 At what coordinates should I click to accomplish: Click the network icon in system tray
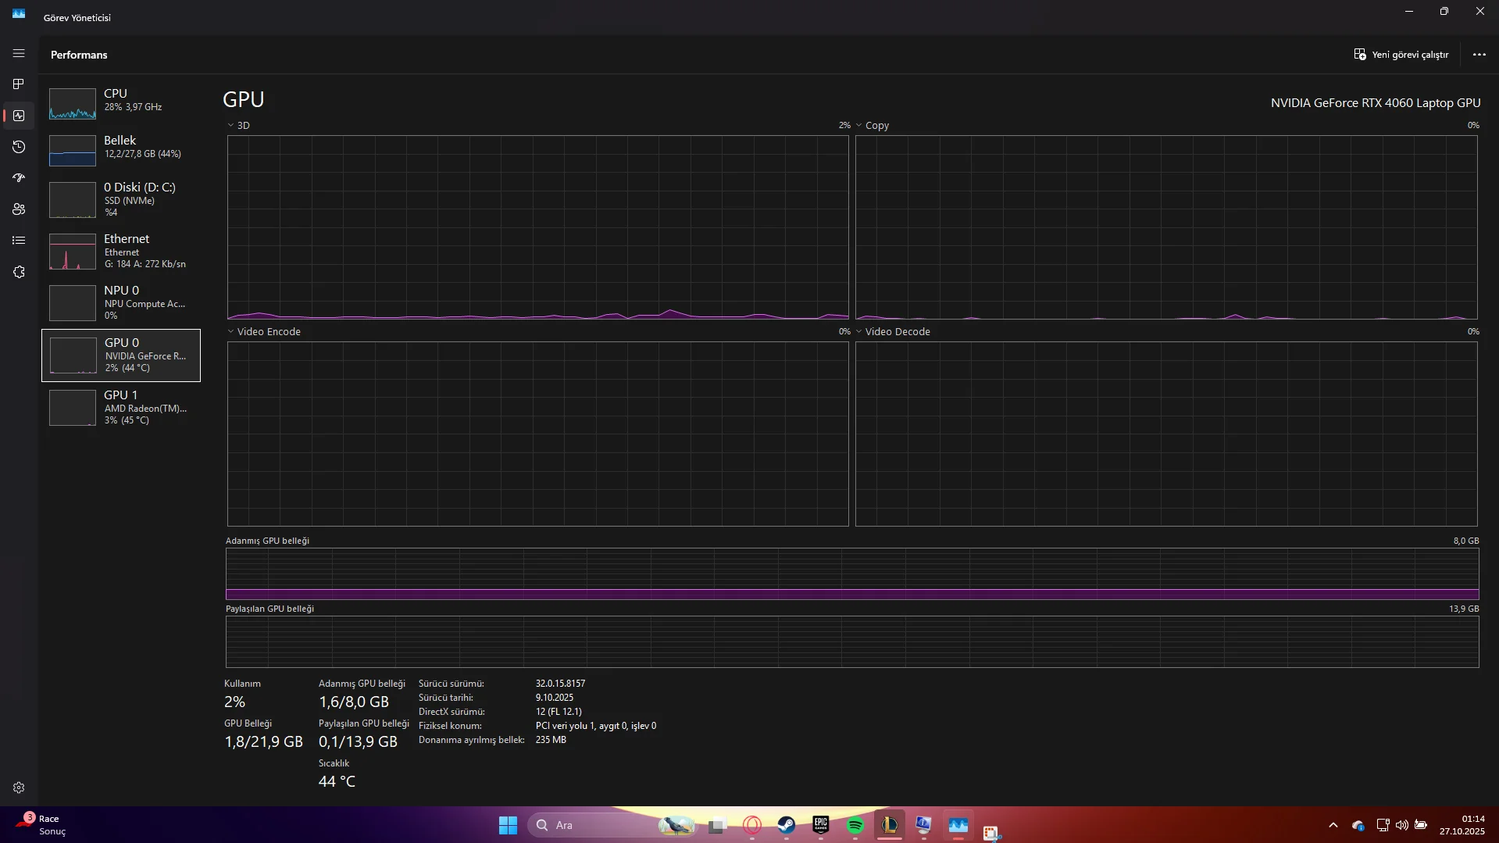(x=1383, y=825)
